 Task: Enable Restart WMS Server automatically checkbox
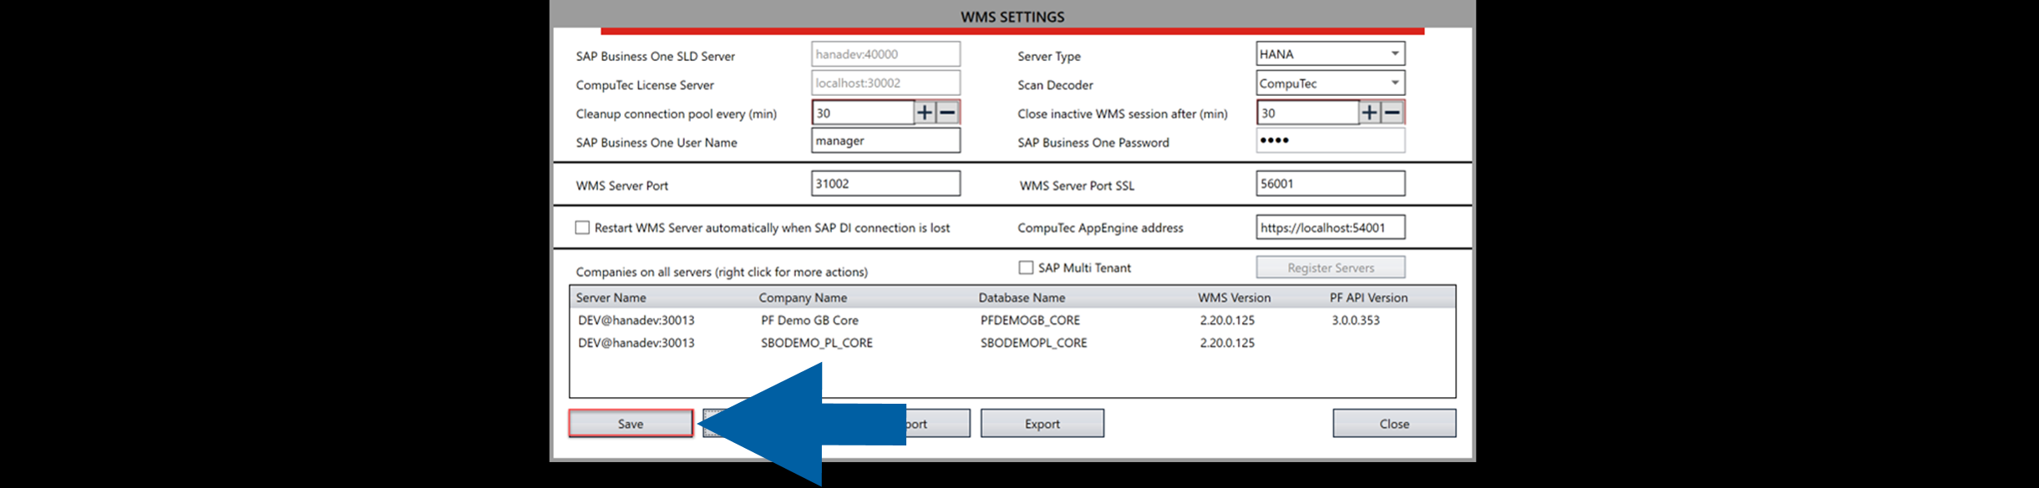click(582, 228)
